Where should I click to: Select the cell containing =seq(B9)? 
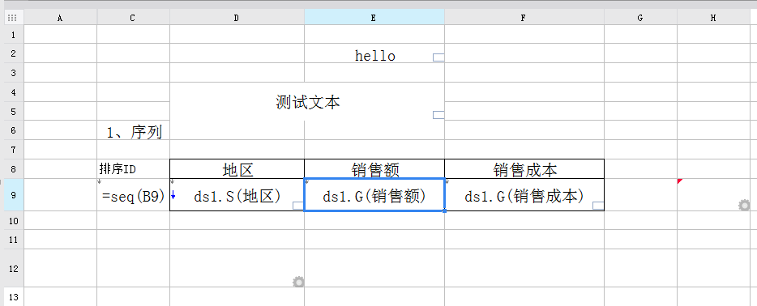point(133,194)
